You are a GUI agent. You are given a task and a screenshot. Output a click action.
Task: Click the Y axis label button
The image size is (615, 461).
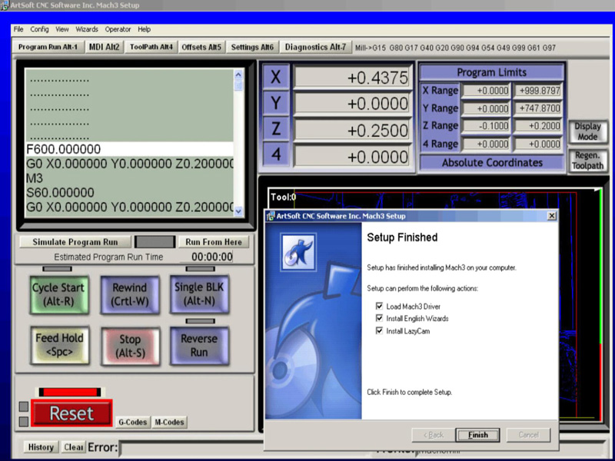[x=276, y=103]
